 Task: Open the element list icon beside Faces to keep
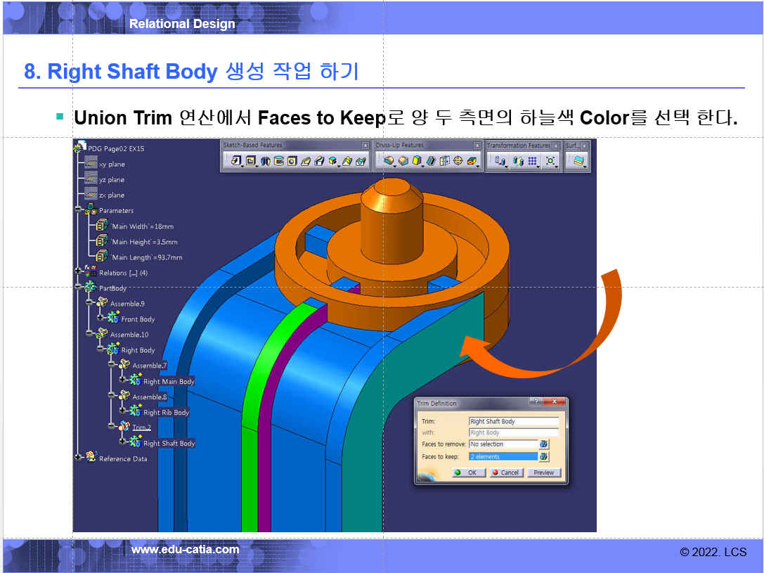(x=543, y=456)
